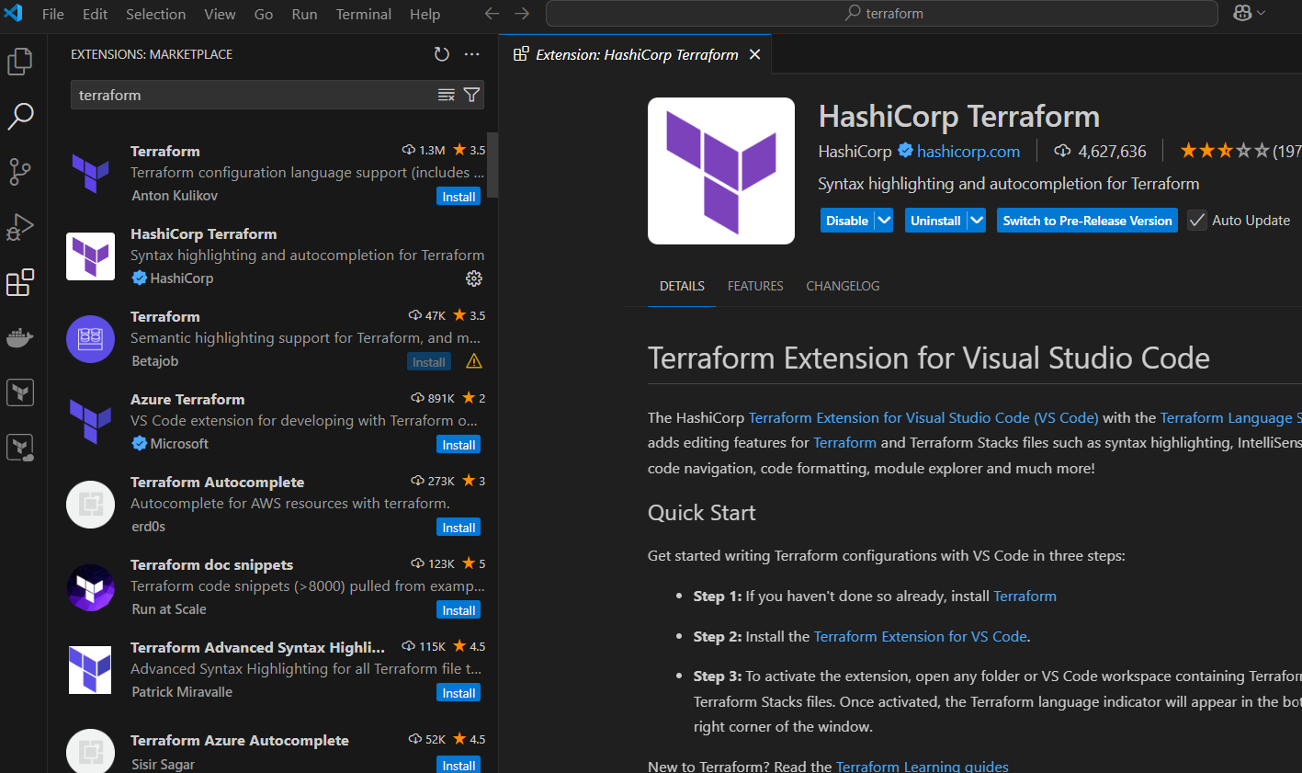Select Anton Kulikov Terraform extension icon
Screen dimensions: 1302x773
click(91, 173)
